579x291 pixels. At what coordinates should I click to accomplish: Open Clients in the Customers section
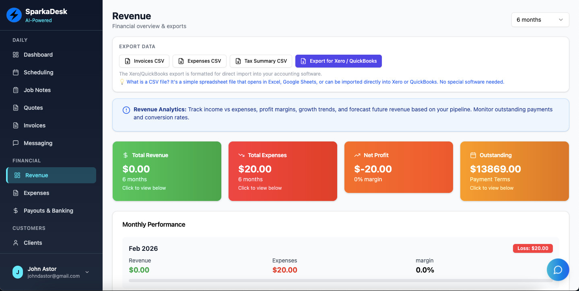tap(51, 243)
